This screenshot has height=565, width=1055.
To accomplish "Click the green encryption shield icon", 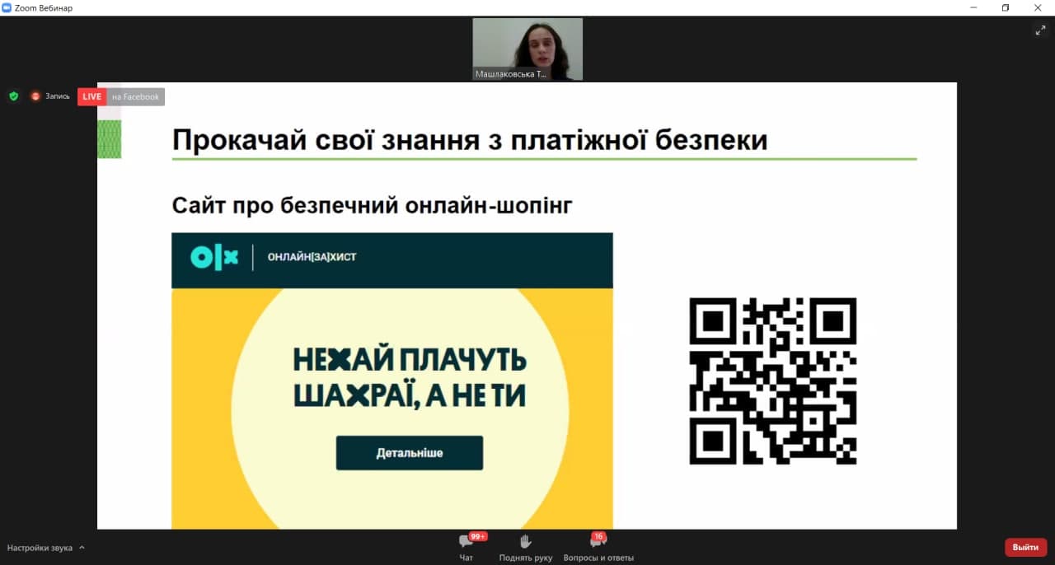I will [x=13, y=96].
